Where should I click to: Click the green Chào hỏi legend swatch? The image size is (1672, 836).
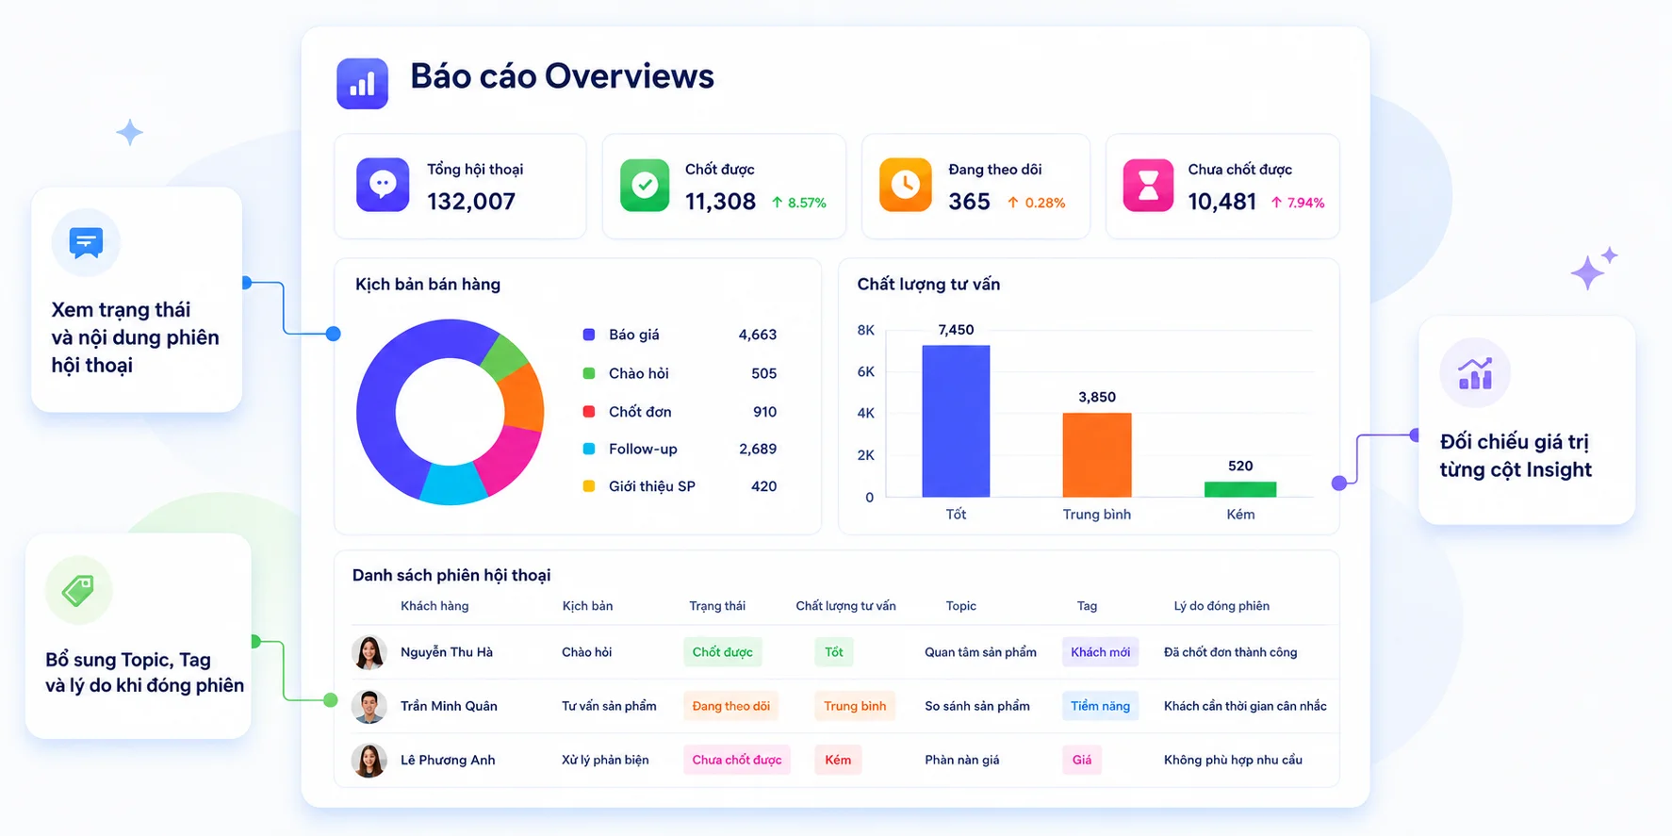click(589, 373)
